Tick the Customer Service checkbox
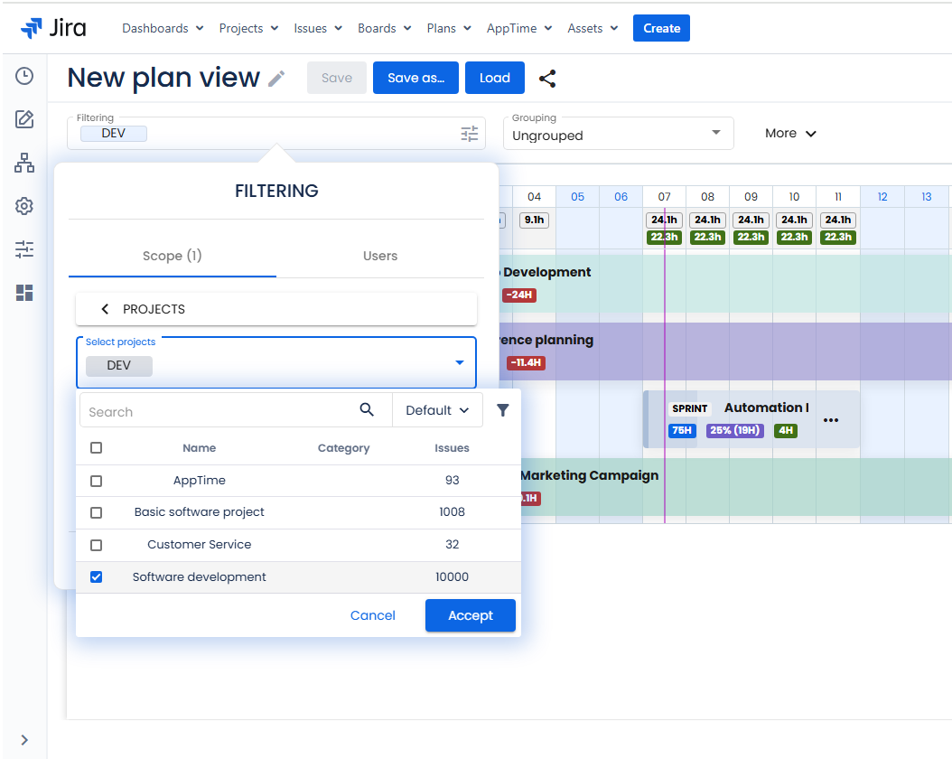 click(97, 545)
